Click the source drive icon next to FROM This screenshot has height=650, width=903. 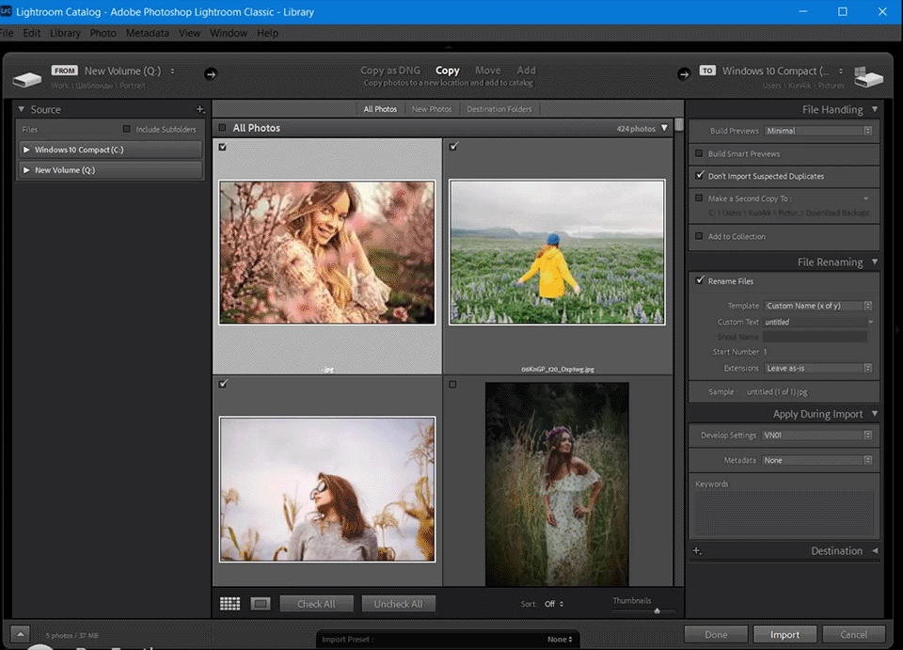(x=27, y=79)
